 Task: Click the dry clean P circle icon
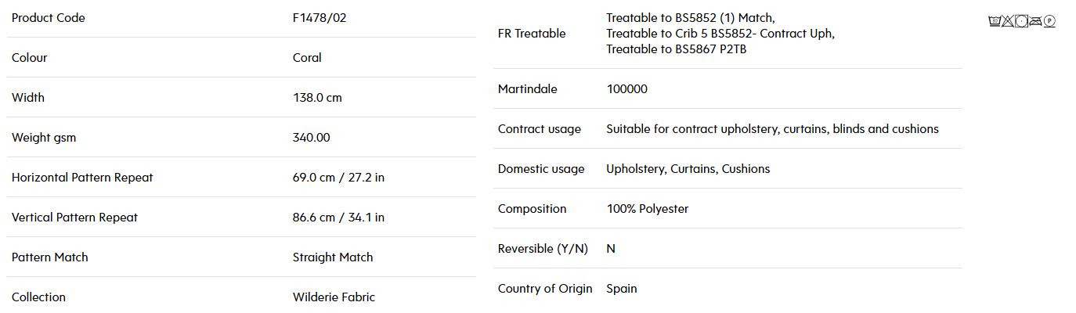[1049, 21]
